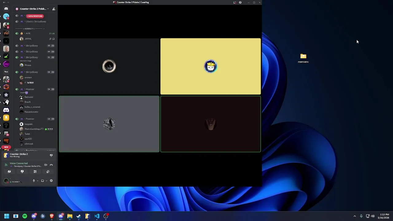Toggle headphones deafen
This screenshot has width=393, height=221.
42,181
